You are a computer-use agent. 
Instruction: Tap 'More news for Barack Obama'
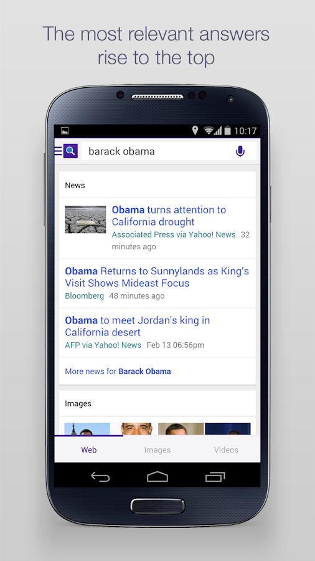point(118,372)
